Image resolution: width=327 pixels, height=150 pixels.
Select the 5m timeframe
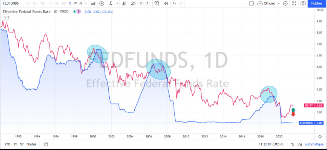click(x=35, y=3)
